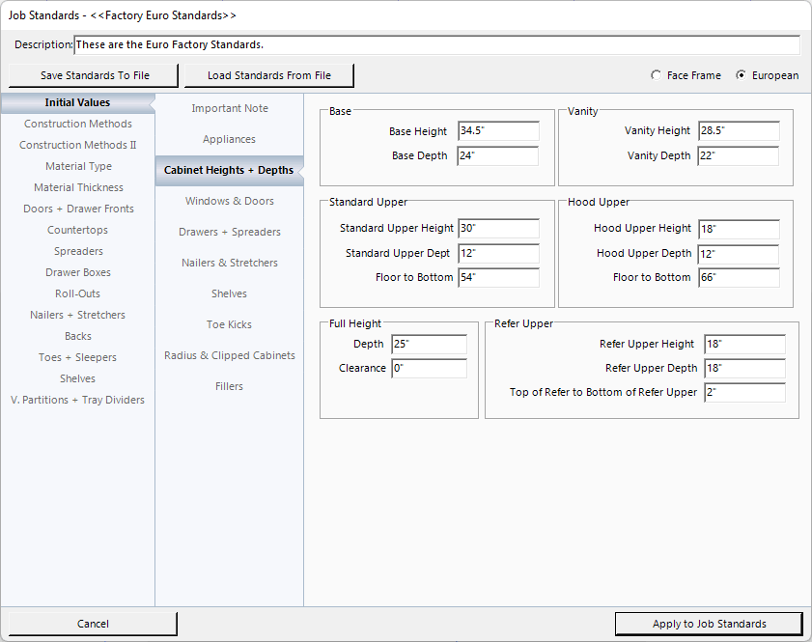Select the Countertops category

(x=78, y=230)
